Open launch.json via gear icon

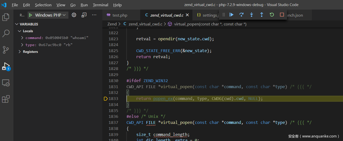click(74, 15)
